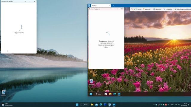The width and height of the screenshot is (191, 107).
Task: Open File Explorer on local taskbar
Action: pos(92,105)
